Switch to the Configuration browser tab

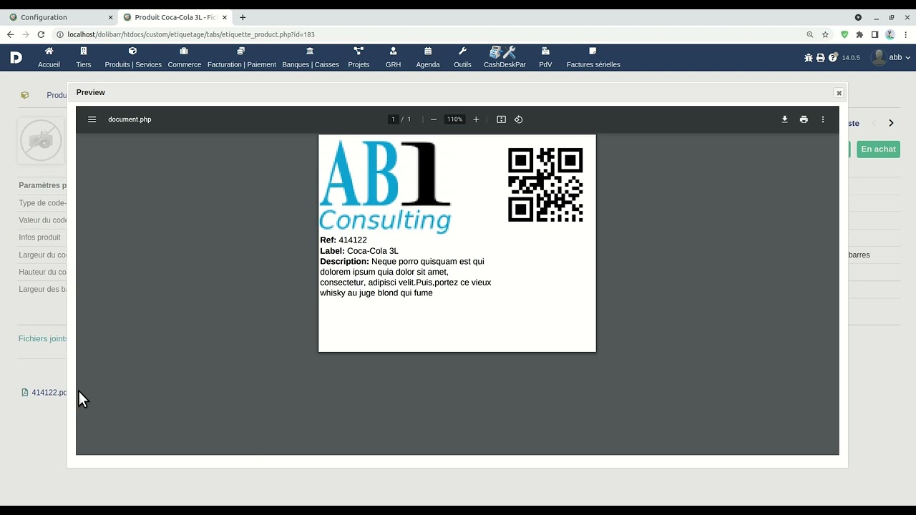tap(57, 17)
